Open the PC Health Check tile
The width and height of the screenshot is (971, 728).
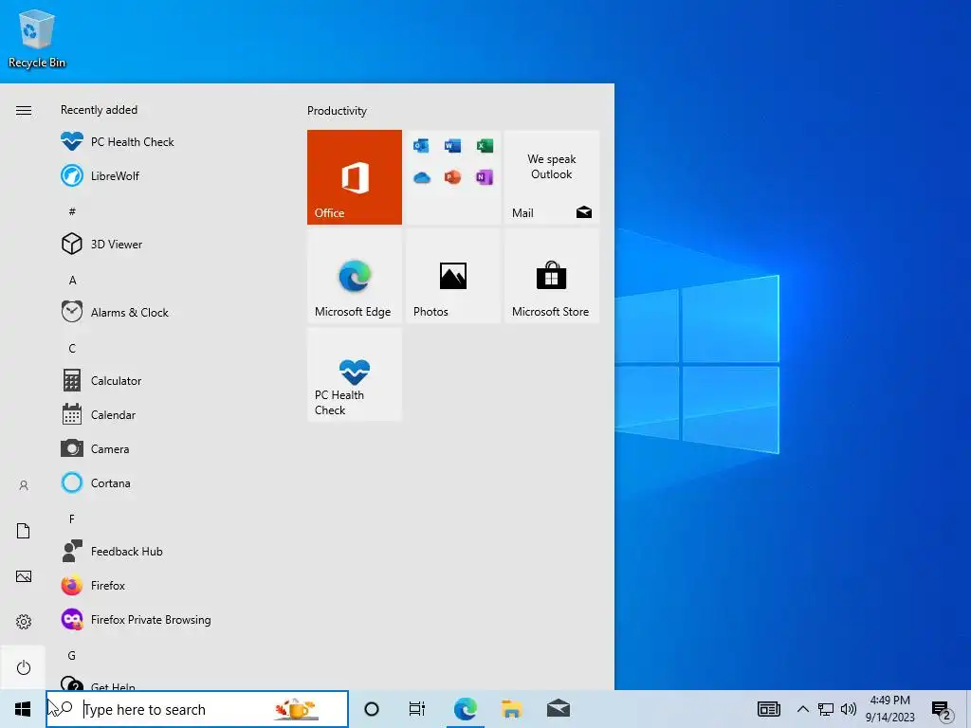[x=355, y=374]
